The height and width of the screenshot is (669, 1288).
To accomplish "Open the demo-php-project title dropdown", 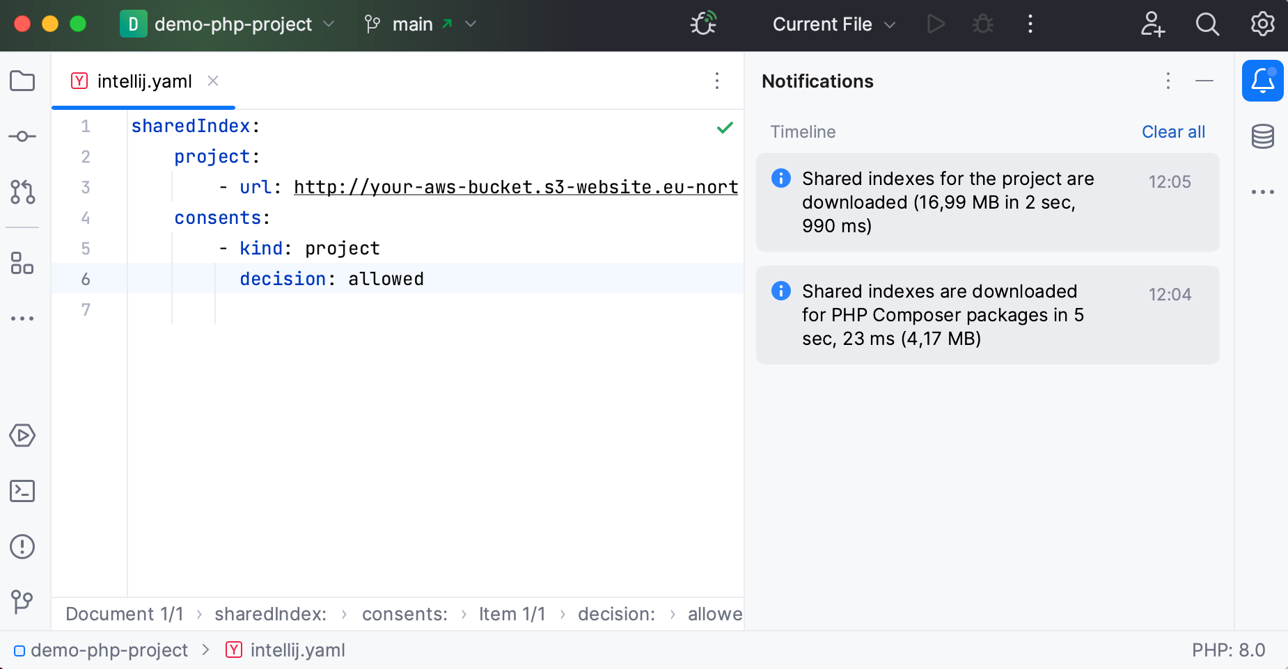I will [x=329, y=24].
